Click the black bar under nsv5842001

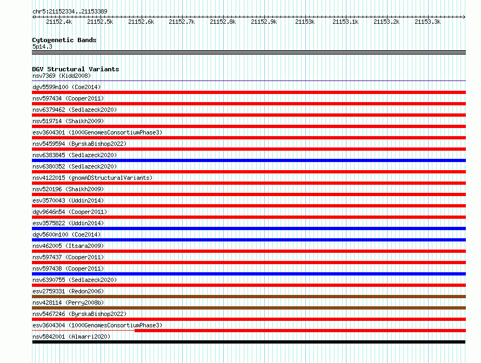[249, 342]
